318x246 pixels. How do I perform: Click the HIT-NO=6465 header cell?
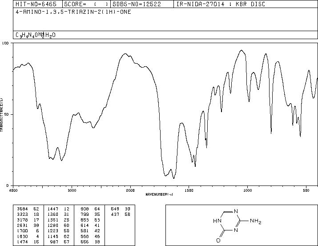pyautogui.click(x=36, y=4)
